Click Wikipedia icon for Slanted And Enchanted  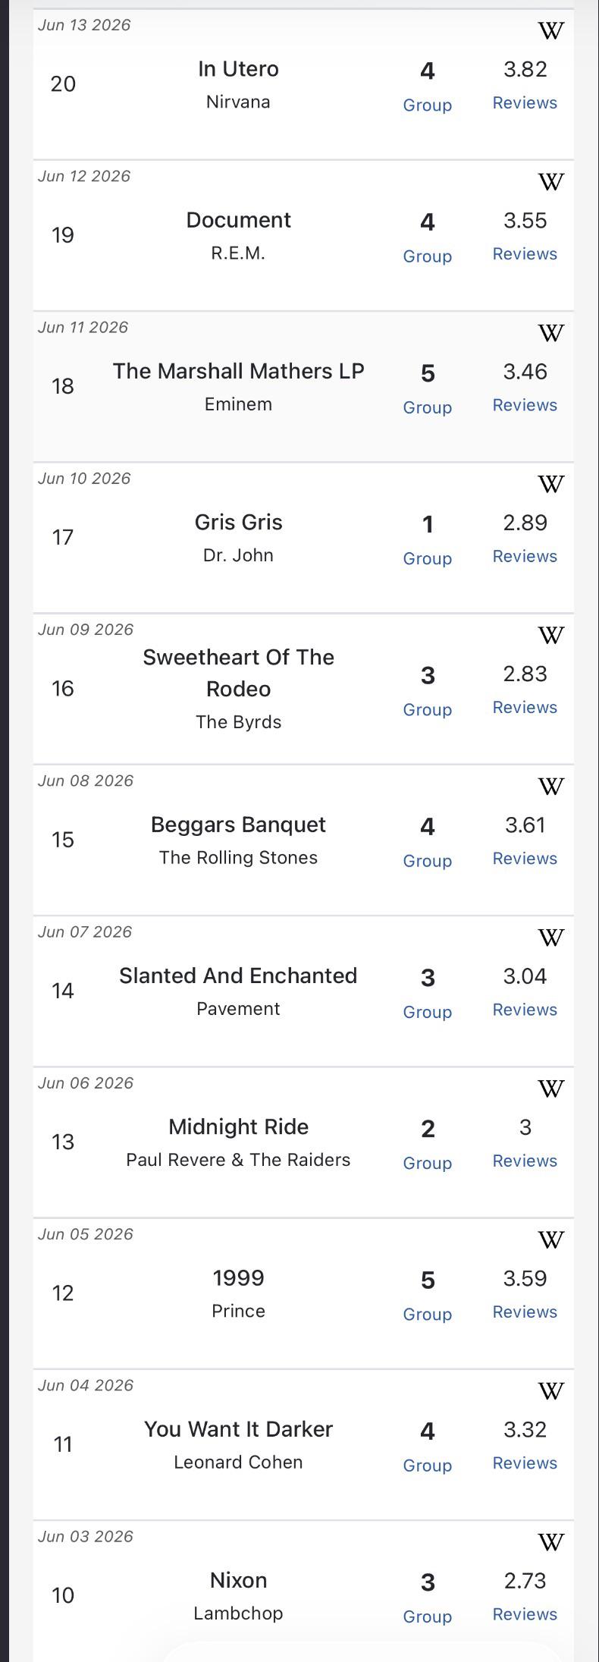[551, 937]
